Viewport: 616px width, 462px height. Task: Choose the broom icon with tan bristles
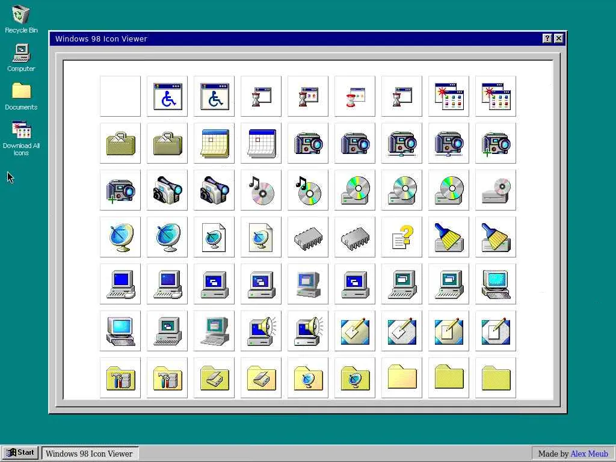click(496, 237)
